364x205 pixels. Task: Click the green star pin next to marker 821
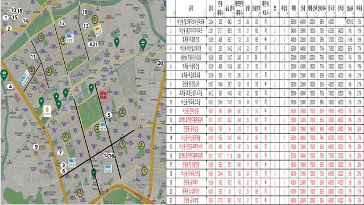click(x=117, y=43)
